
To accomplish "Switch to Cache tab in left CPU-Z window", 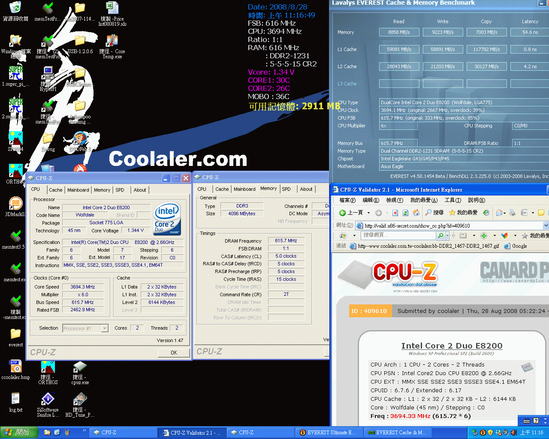I will (x=56, y=190).
